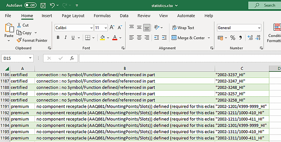The image size is (281, 142).
Task: Center text horizontally
Action: click(x=139, y=38)
